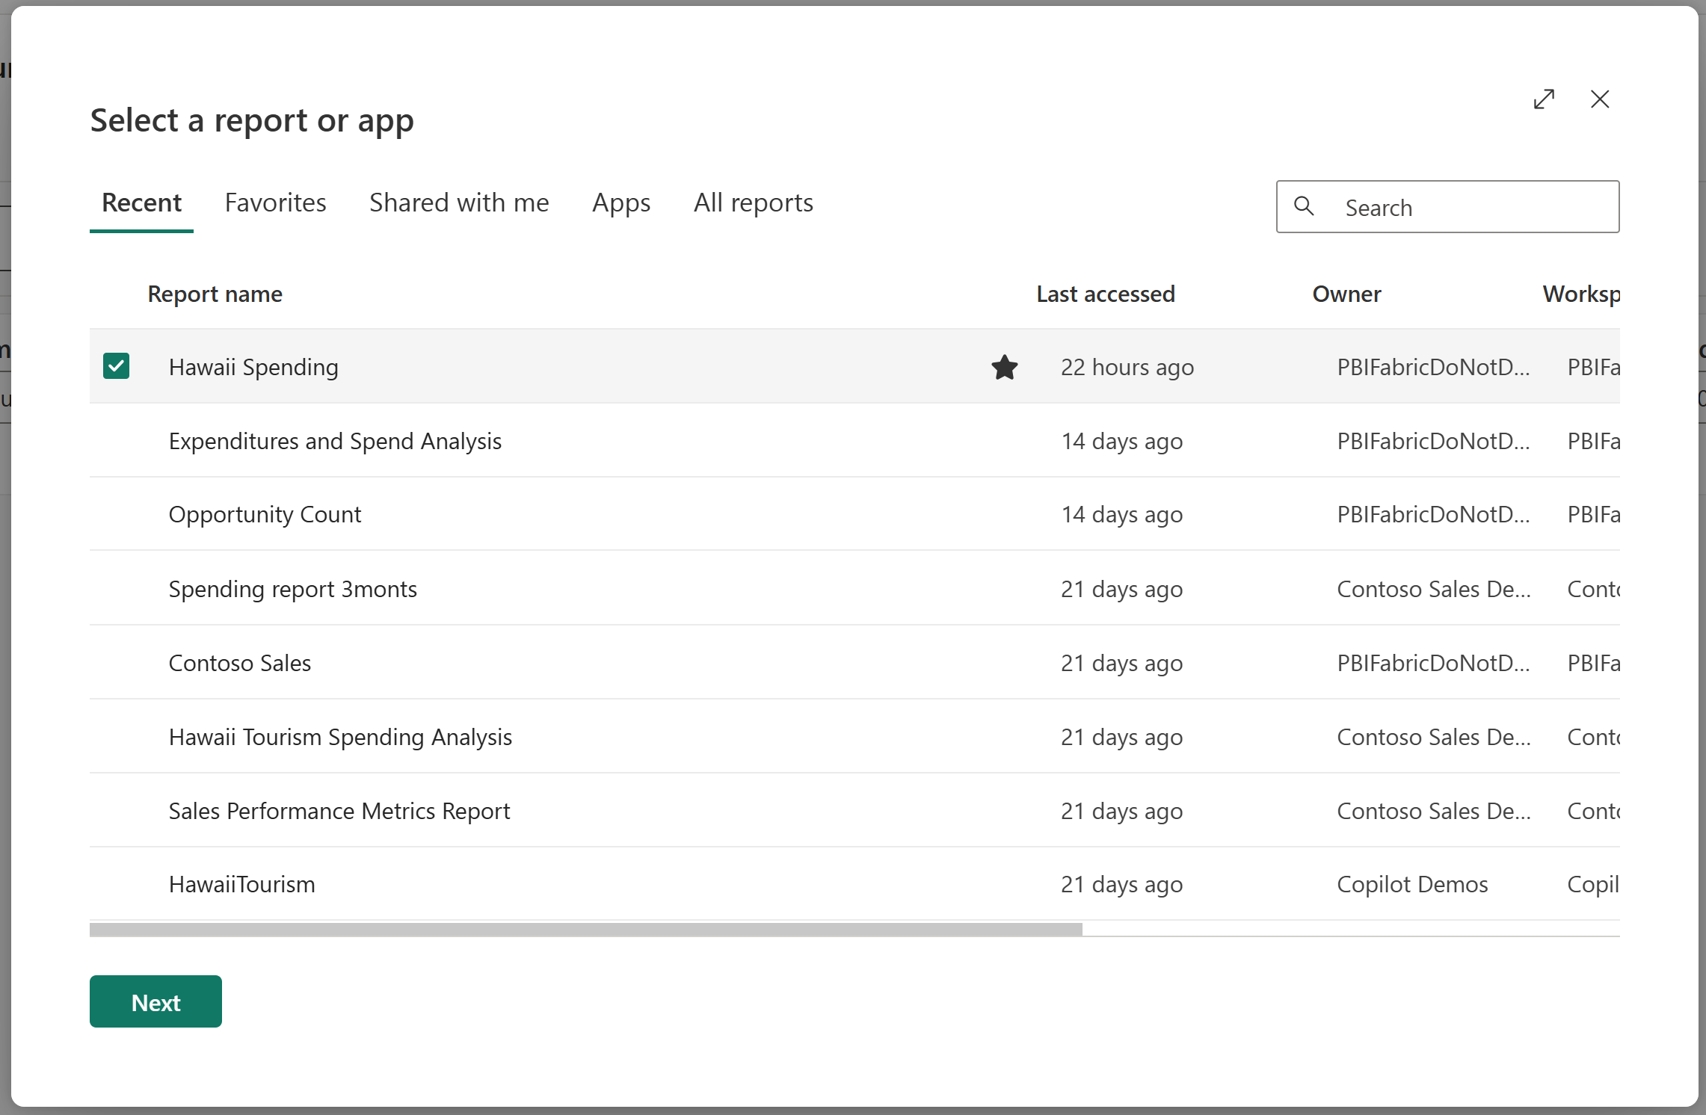Open the Shared with me tab
Viewport: 1706px width, 1115px height.
(x=459, y=202)
